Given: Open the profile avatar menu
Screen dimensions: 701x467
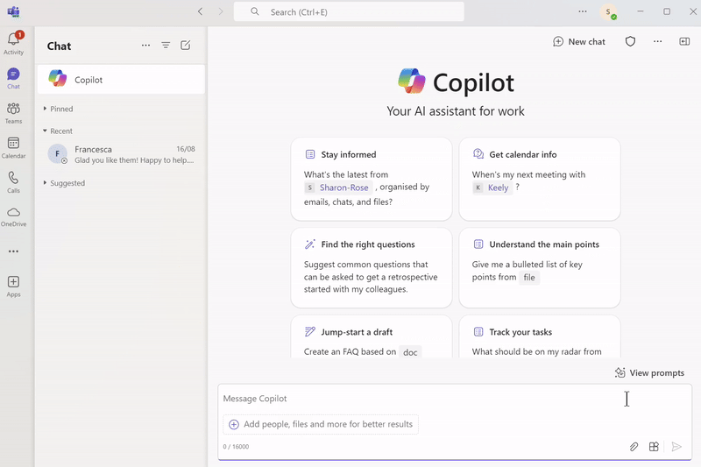Looking at the screenshot, I should tap(608, 12).
